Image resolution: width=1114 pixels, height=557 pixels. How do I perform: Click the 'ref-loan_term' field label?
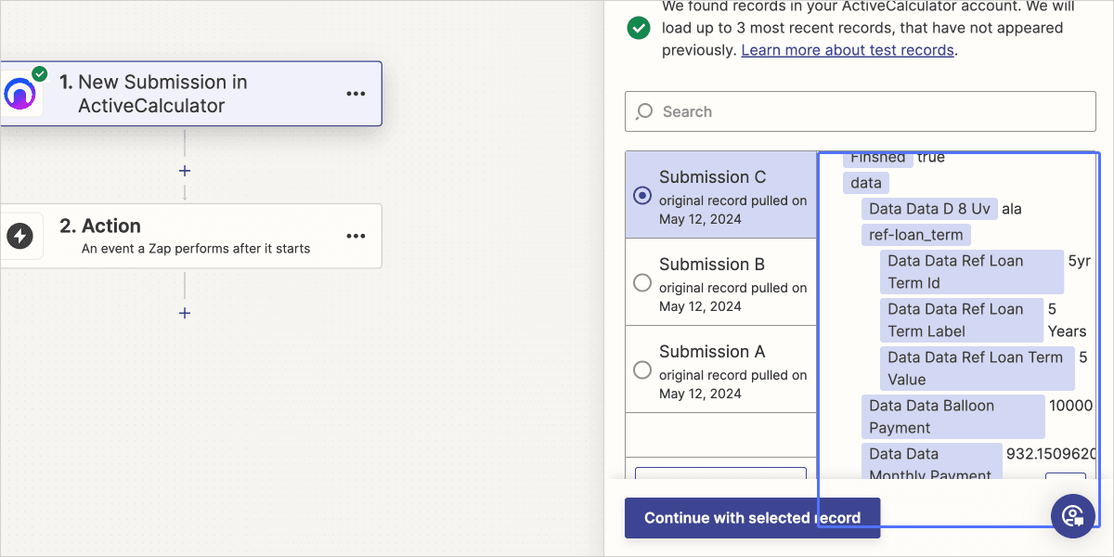coord(916,235)
